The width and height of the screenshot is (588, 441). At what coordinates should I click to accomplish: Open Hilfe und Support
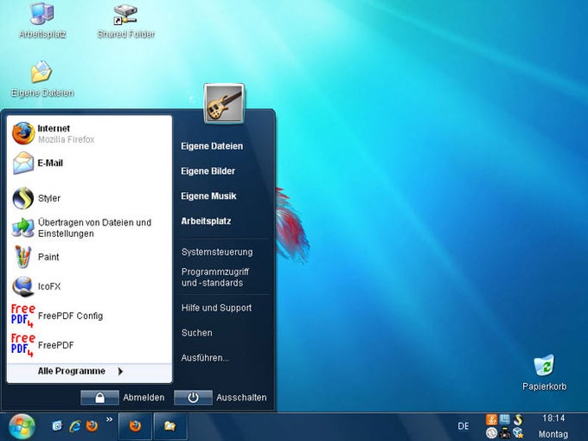[216, 308]
